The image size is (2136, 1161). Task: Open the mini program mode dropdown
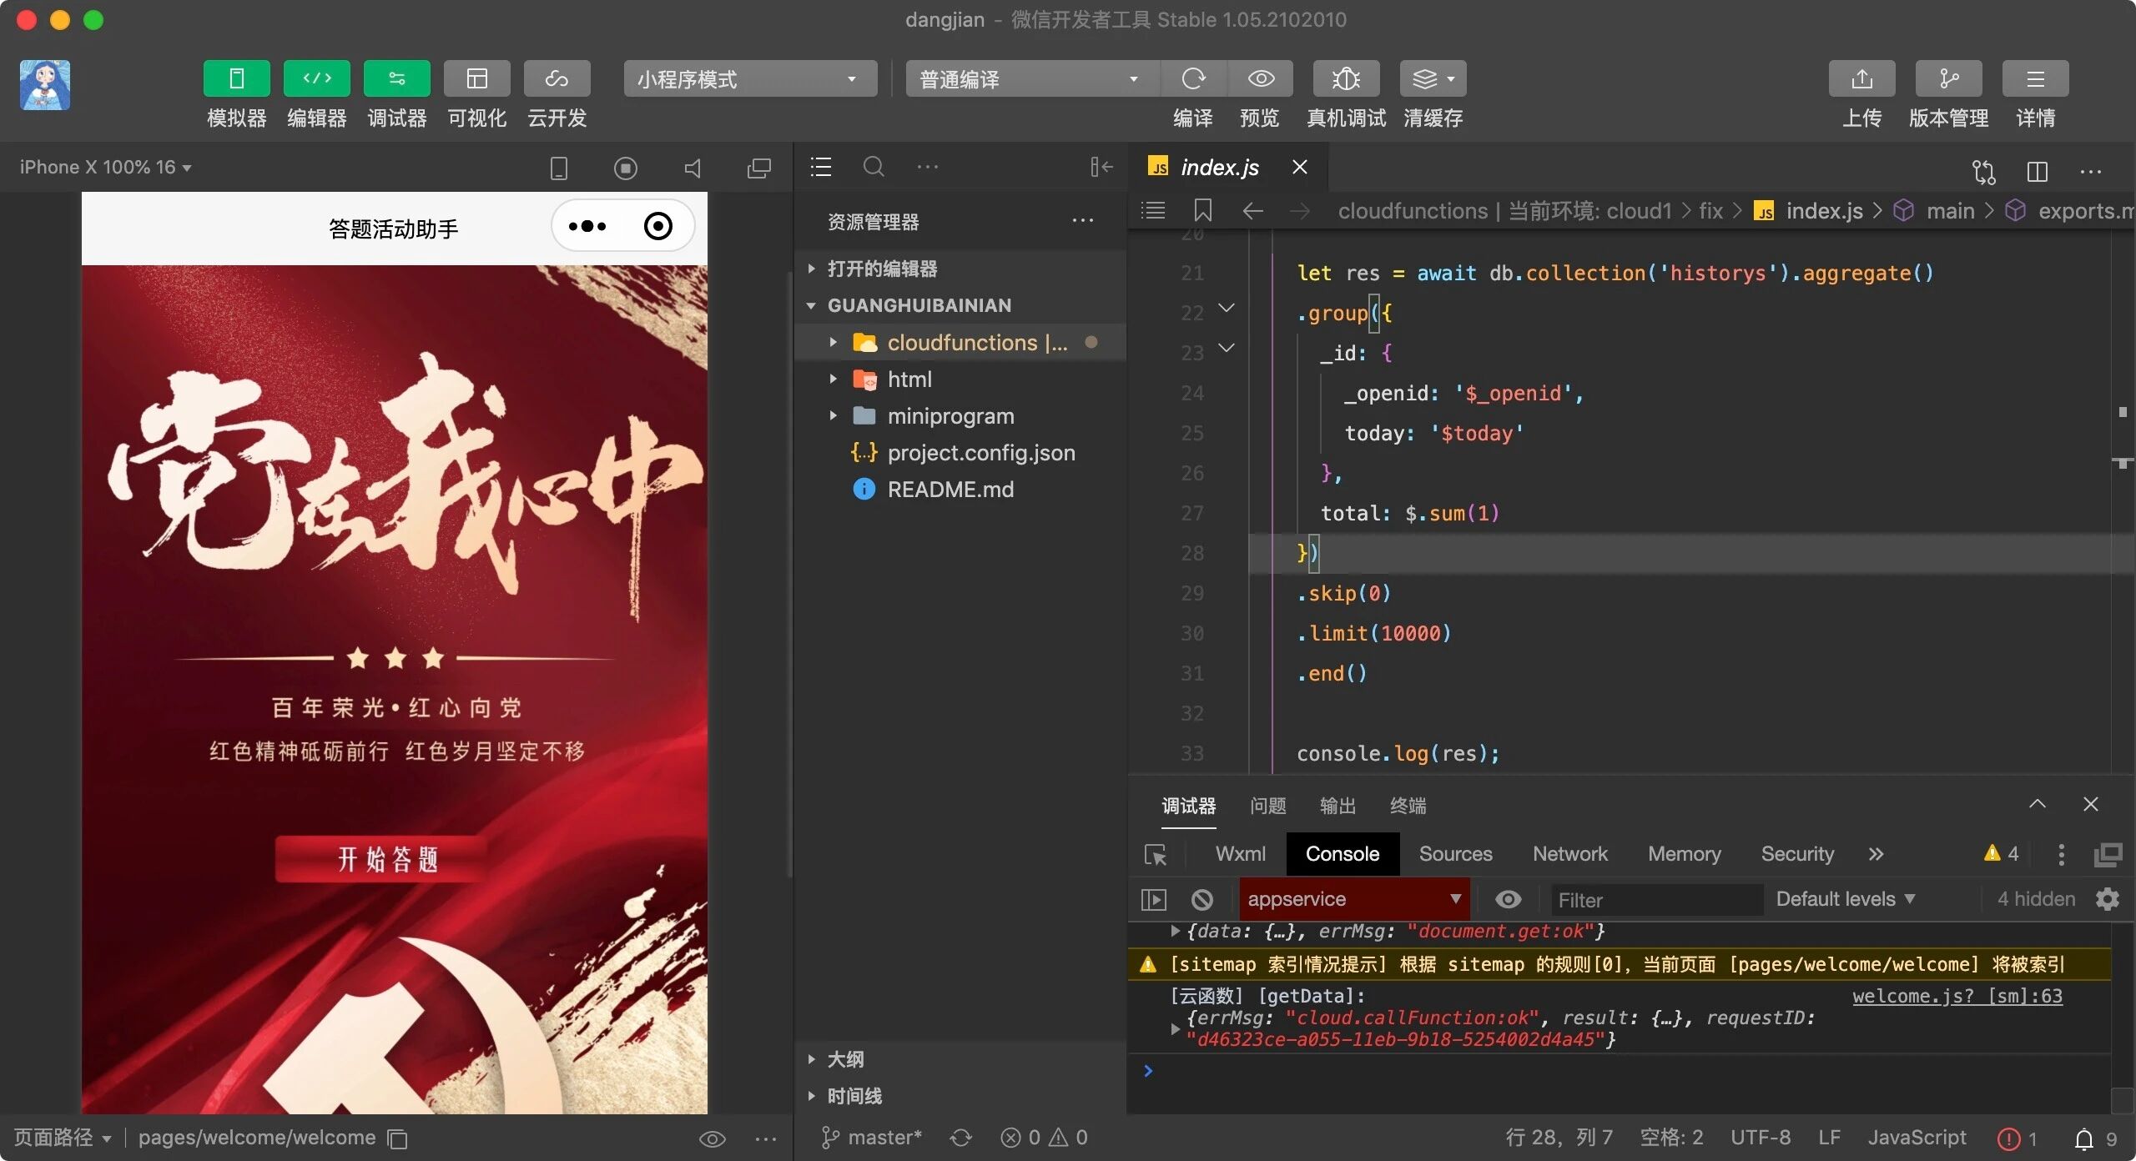(749, 78)
